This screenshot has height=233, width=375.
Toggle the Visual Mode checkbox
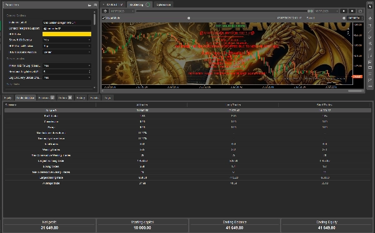click(x=104, y=18)
